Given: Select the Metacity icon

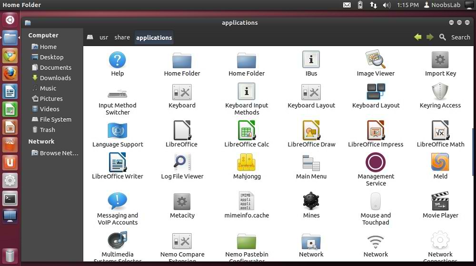Looking at the screenshot, I should coord(182,201).
